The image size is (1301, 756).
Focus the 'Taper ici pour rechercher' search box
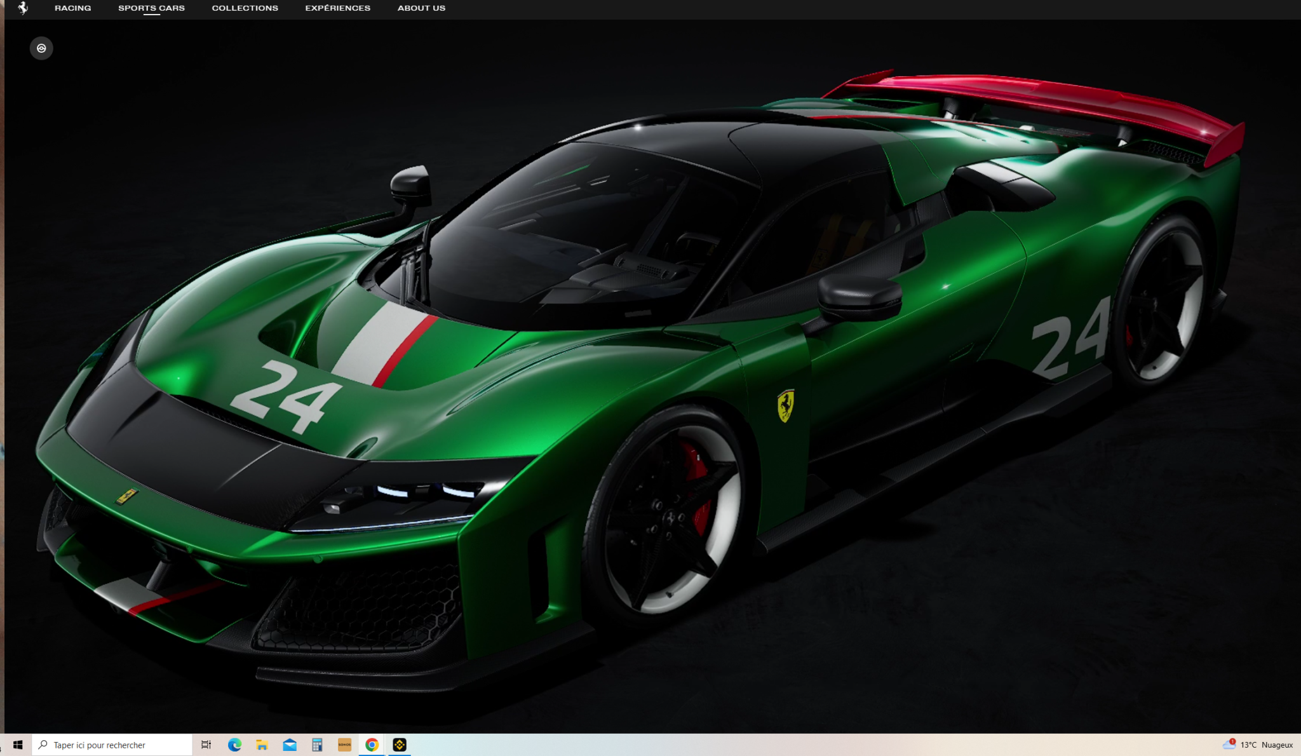click(x=112, y=745)
